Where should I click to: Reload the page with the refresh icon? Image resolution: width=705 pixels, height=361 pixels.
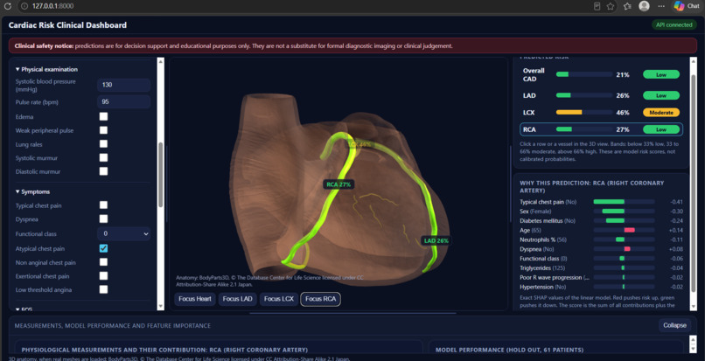point(7,6)
